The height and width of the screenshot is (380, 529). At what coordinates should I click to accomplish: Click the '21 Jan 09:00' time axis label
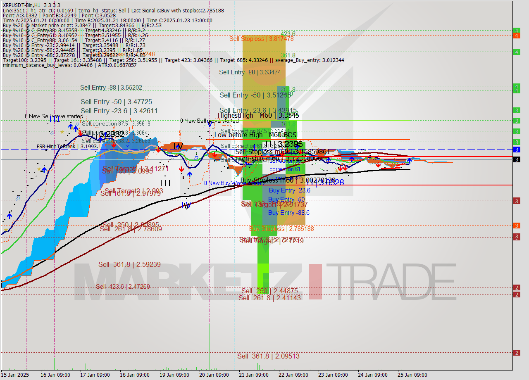253,375
